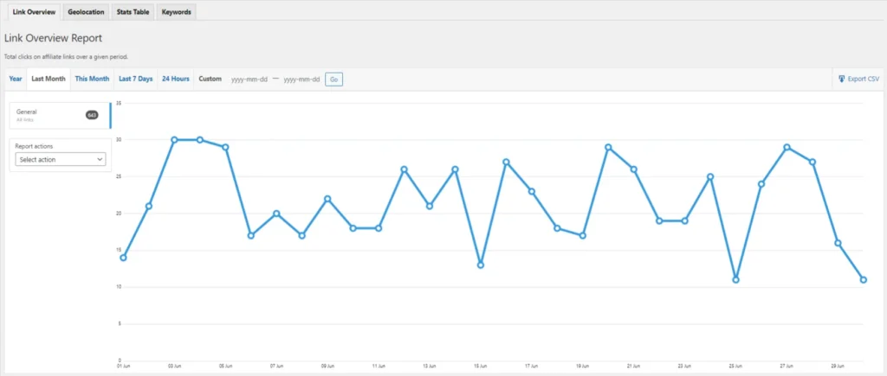Click the Report actions label
This screenshot has width=887, height=376.
pyautogui.click(x=34, y=146)
